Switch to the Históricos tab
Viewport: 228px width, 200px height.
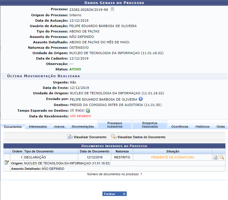coord(202,126)
